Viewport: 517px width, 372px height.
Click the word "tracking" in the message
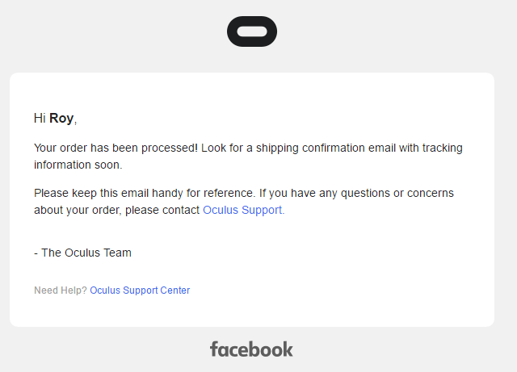point(442,148)
